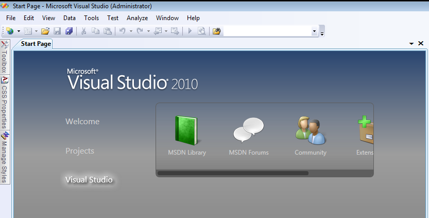429x218 pixels.
Task: Open the Test menu
Action: [x=113, y=18]
